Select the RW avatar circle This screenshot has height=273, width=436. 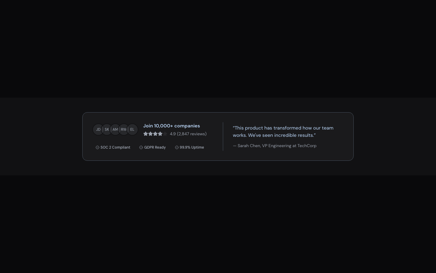point(124,130)
